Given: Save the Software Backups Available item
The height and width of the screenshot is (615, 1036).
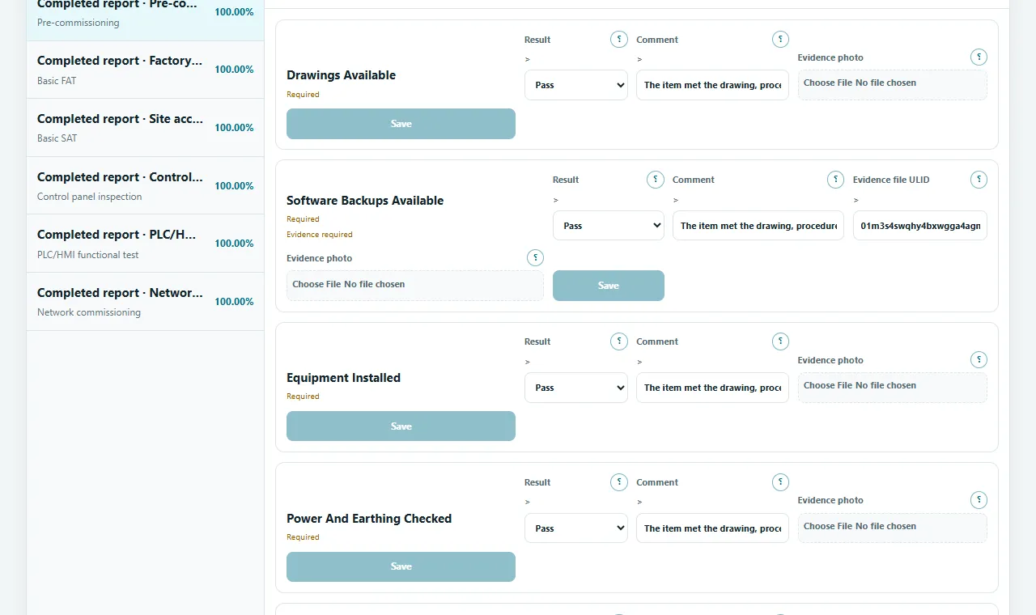Looking at the screenshot, I should pos(609,286).
